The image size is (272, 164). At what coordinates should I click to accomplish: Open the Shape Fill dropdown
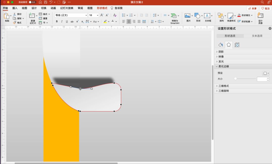pyautogui.click(x=252, y=15)
